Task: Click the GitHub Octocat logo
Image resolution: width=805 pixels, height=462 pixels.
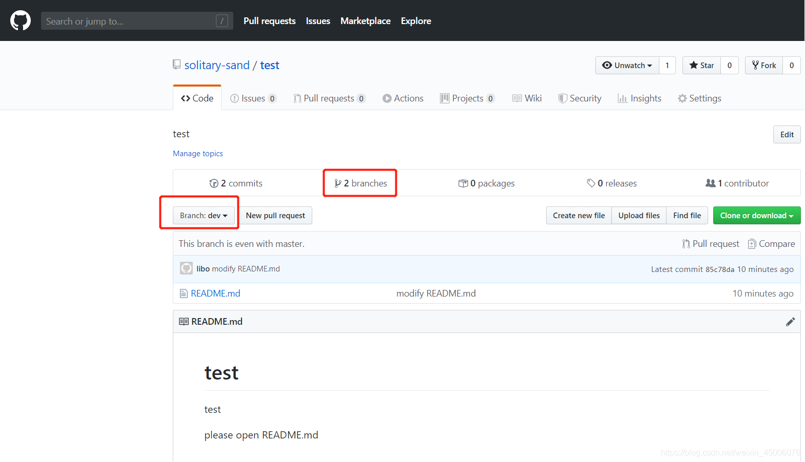Action: coord(21,21)
